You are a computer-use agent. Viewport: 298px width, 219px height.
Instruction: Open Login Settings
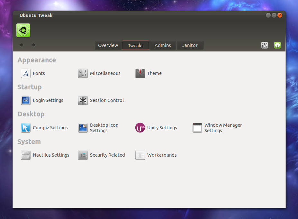(x=42, y=100)
